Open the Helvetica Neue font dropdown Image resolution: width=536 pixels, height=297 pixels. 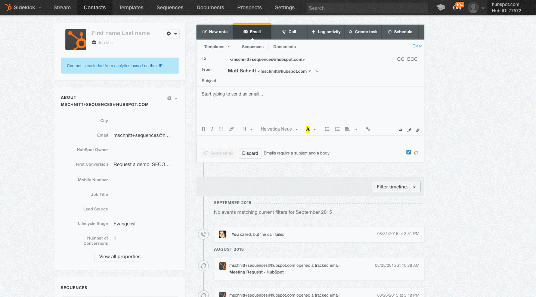(279, 129)
